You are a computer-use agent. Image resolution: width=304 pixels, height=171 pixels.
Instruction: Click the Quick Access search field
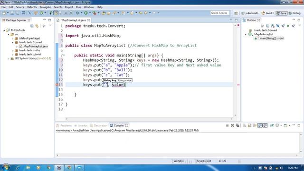220,13
